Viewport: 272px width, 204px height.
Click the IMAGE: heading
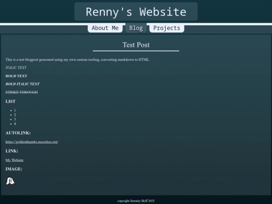click(14, 169)
